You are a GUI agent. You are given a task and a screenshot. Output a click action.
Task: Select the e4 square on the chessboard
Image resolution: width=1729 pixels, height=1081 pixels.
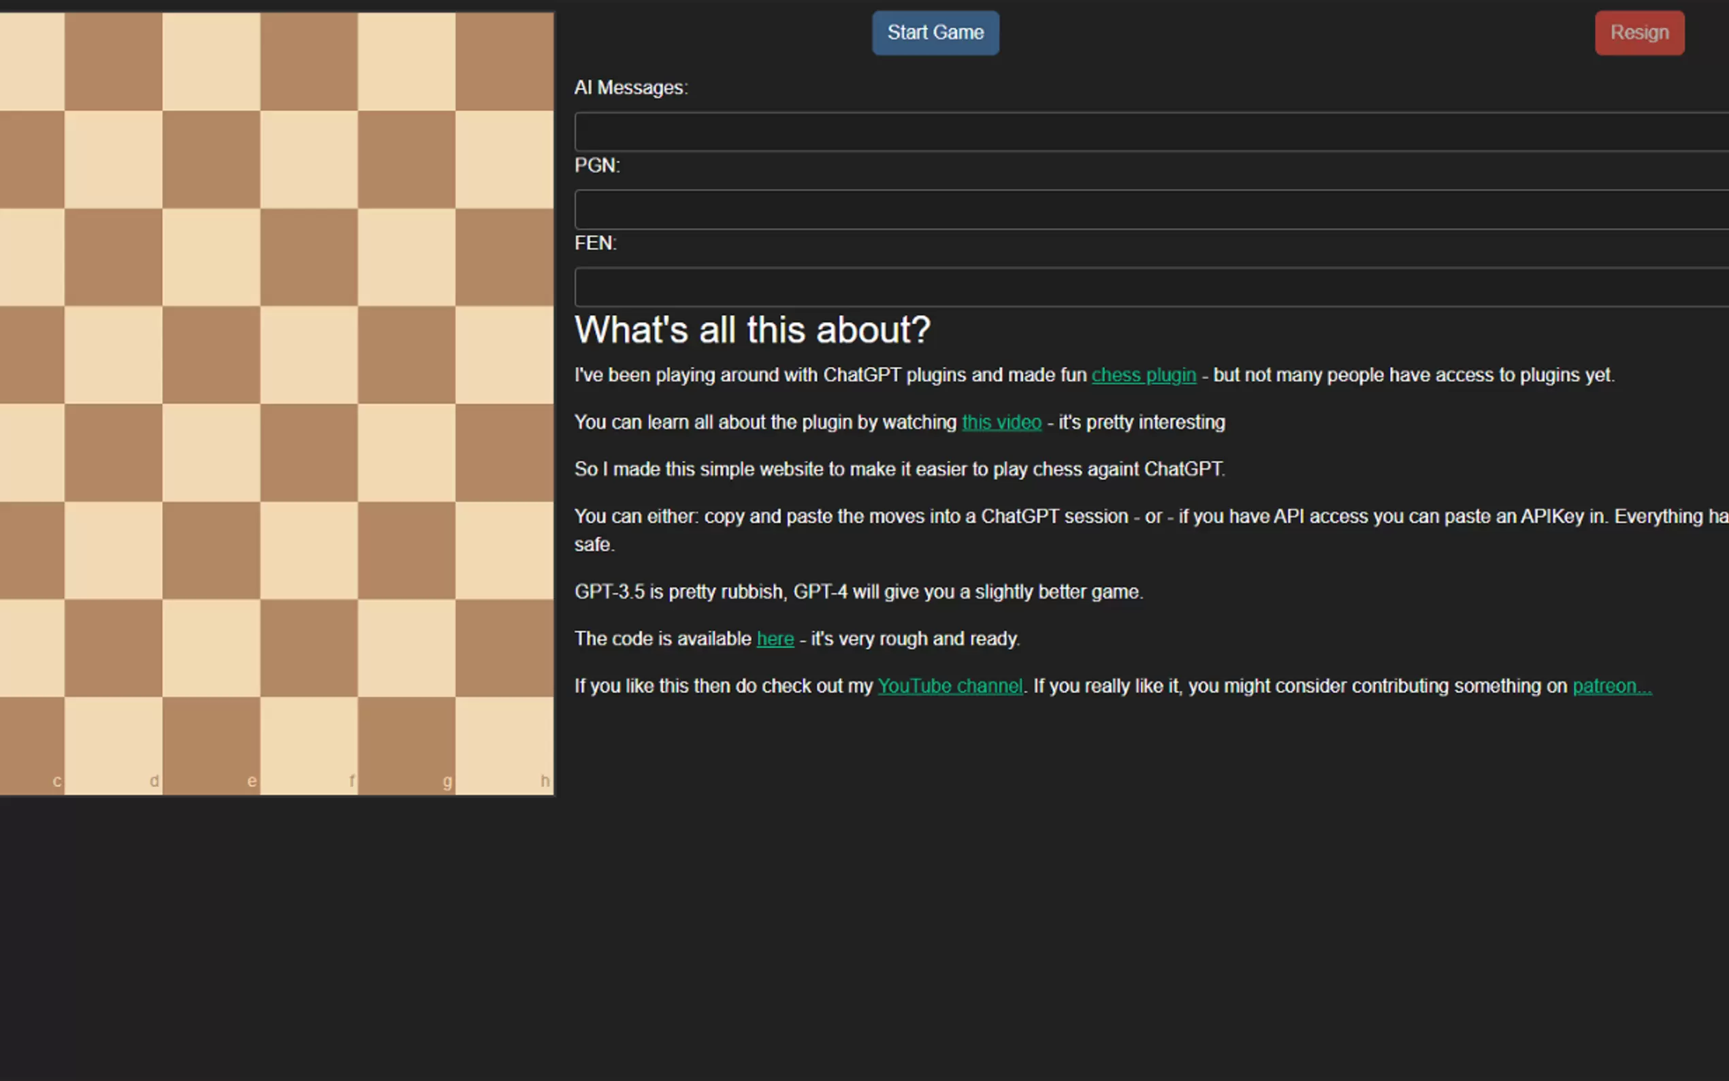click(x=212, y=453)
